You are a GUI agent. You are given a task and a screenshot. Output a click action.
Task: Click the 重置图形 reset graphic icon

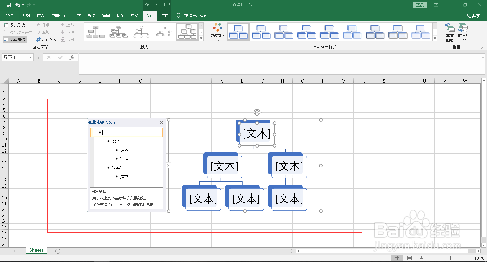click(x=450, y=32)
